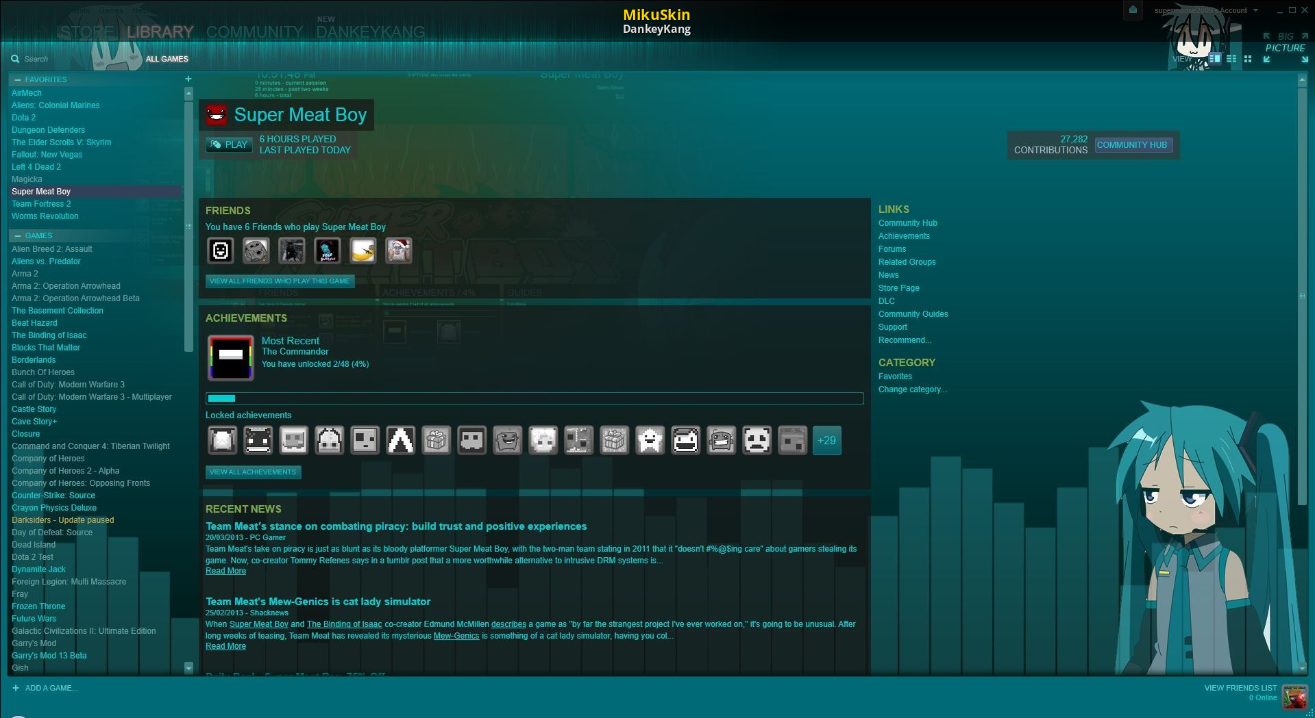Launch Big Picture mode
1315x718 pixels.
1285,48
